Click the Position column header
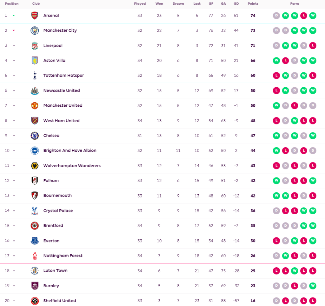Image resolution: width=325 pixels, height=306 pixels. pyautogui.click(x=12, y=4)
